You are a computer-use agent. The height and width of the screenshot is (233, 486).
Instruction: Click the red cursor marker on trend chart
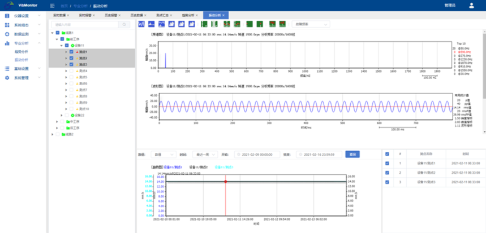click(x=225, y=182)
